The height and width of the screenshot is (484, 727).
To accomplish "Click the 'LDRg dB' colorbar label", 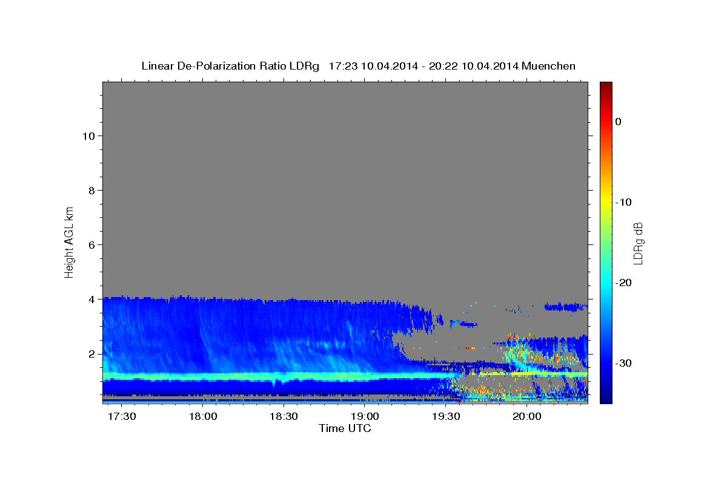I will coord(637,243).
